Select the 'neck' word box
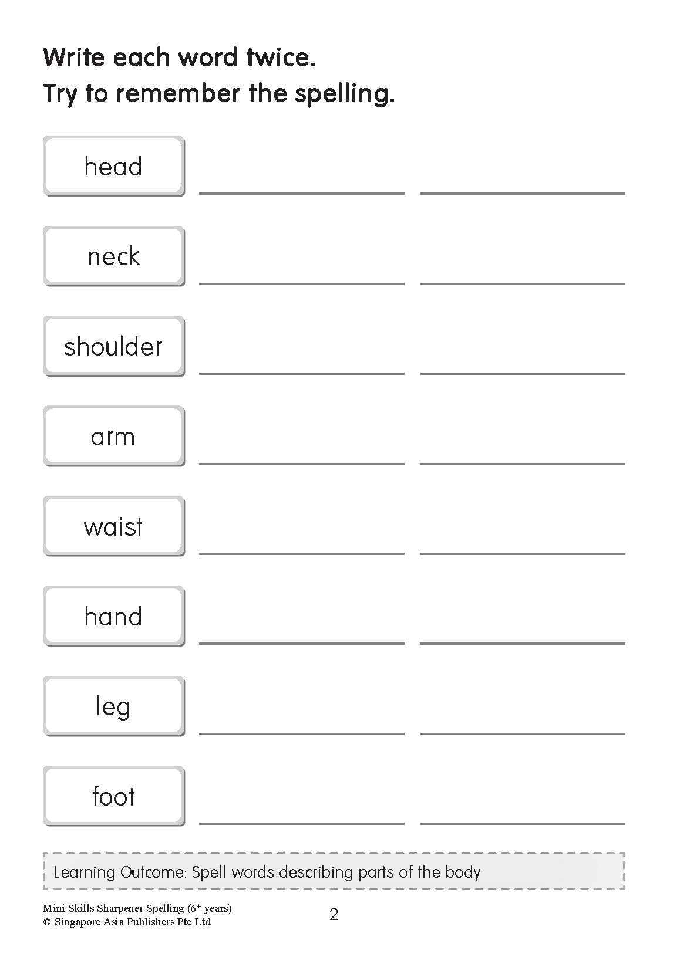Viewport: 677px width, 964px height. click(113, 256)
